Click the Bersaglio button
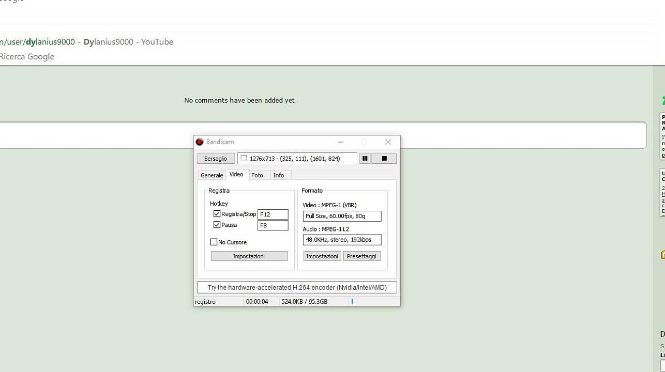Screen dimensions: 665x372 click(x=216, y=159)
